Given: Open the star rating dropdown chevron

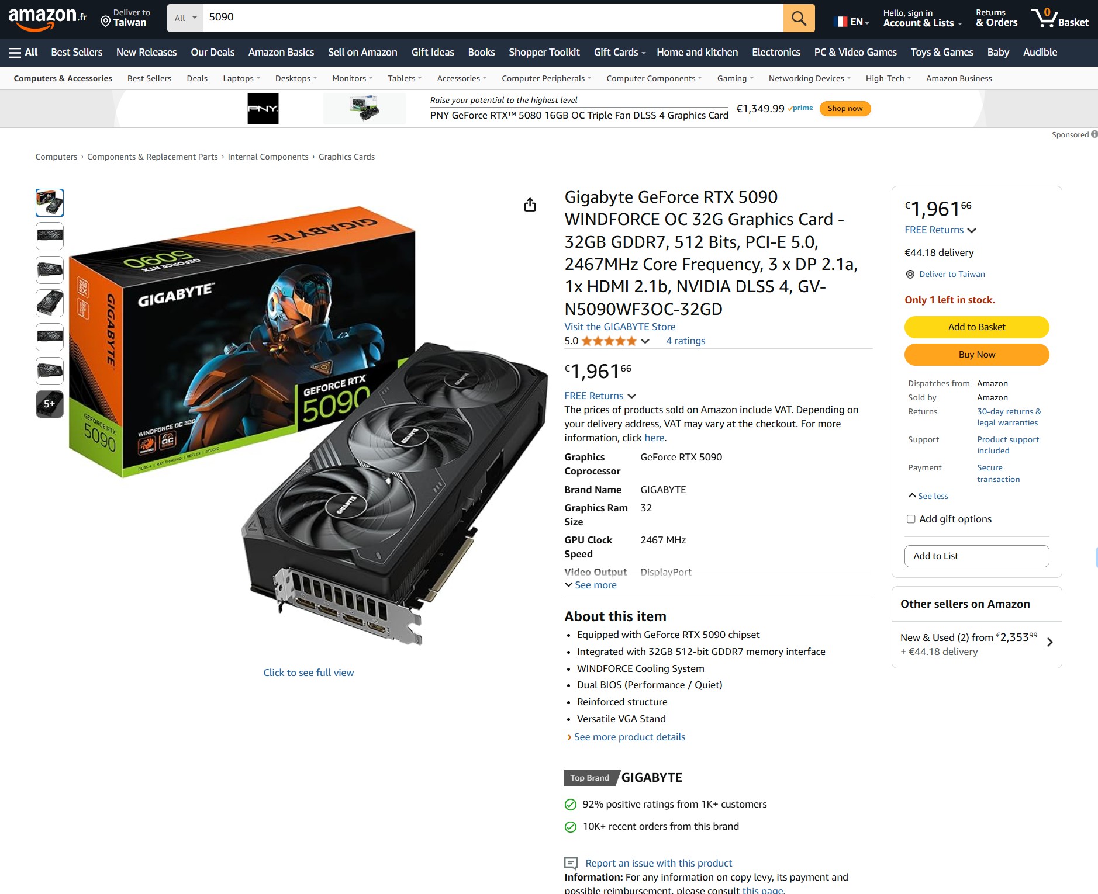Looking at the screenshot, I should coord(645,341).
